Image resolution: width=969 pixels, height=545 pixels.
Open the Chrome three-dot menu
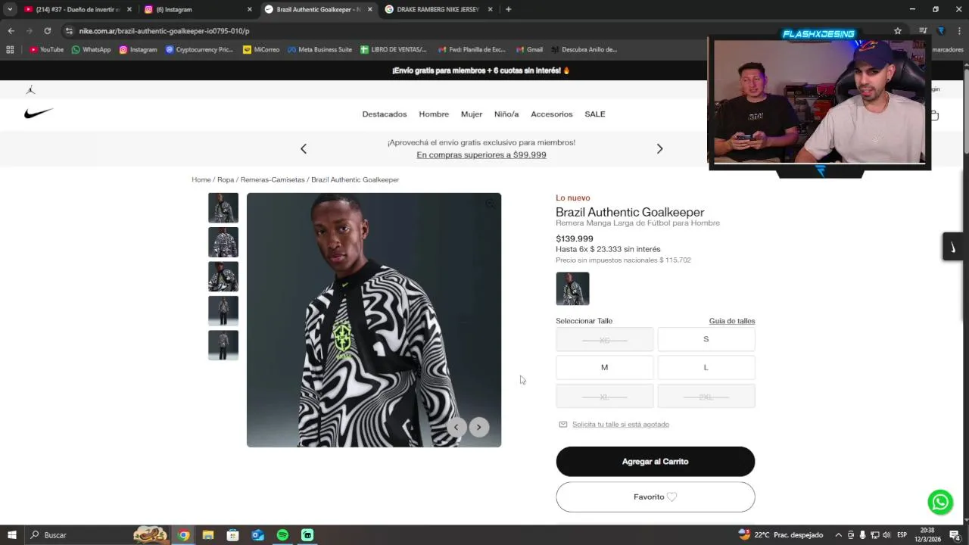(x=958, y=31)
